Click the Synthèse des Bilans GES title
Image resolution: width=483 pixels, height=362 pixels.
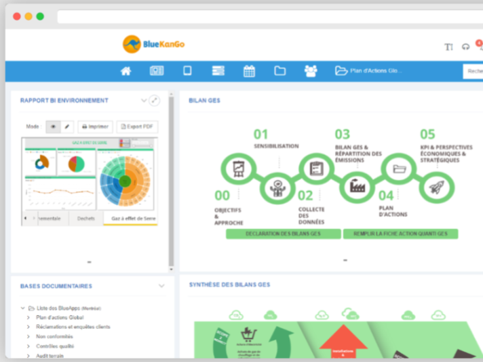(229, 285)
